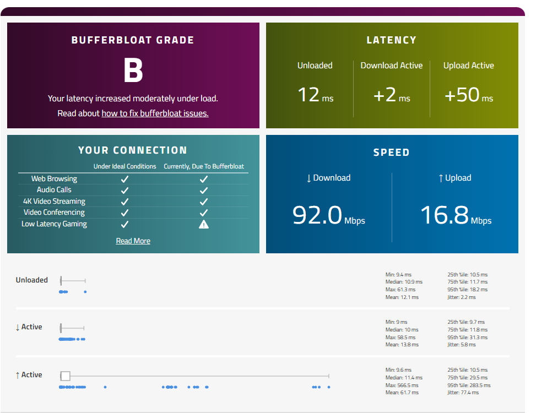536x413 pixels.
Task: Click the upload Active 95th %ile: 283.5 ms
Action: tap(469, 385)
